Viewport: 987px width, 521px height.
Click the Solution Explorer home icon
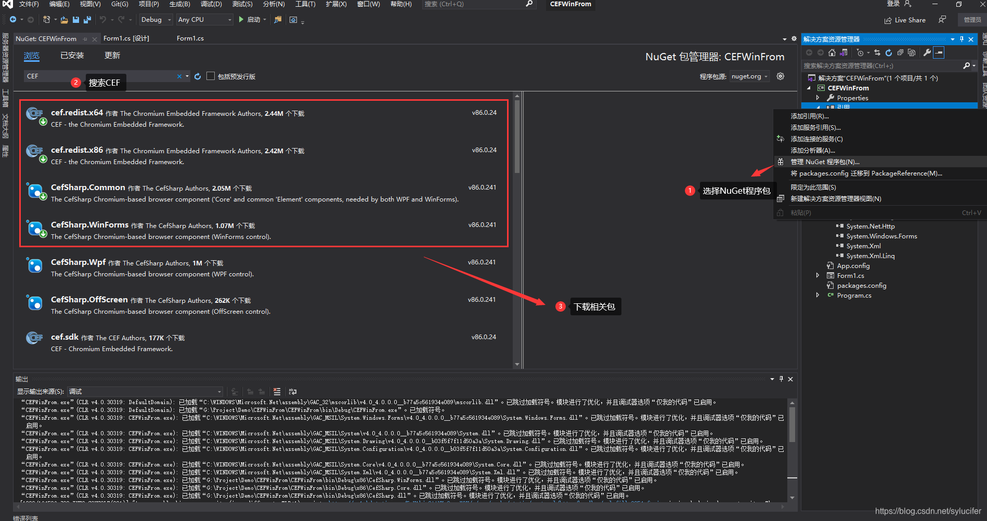pos(832,52)
